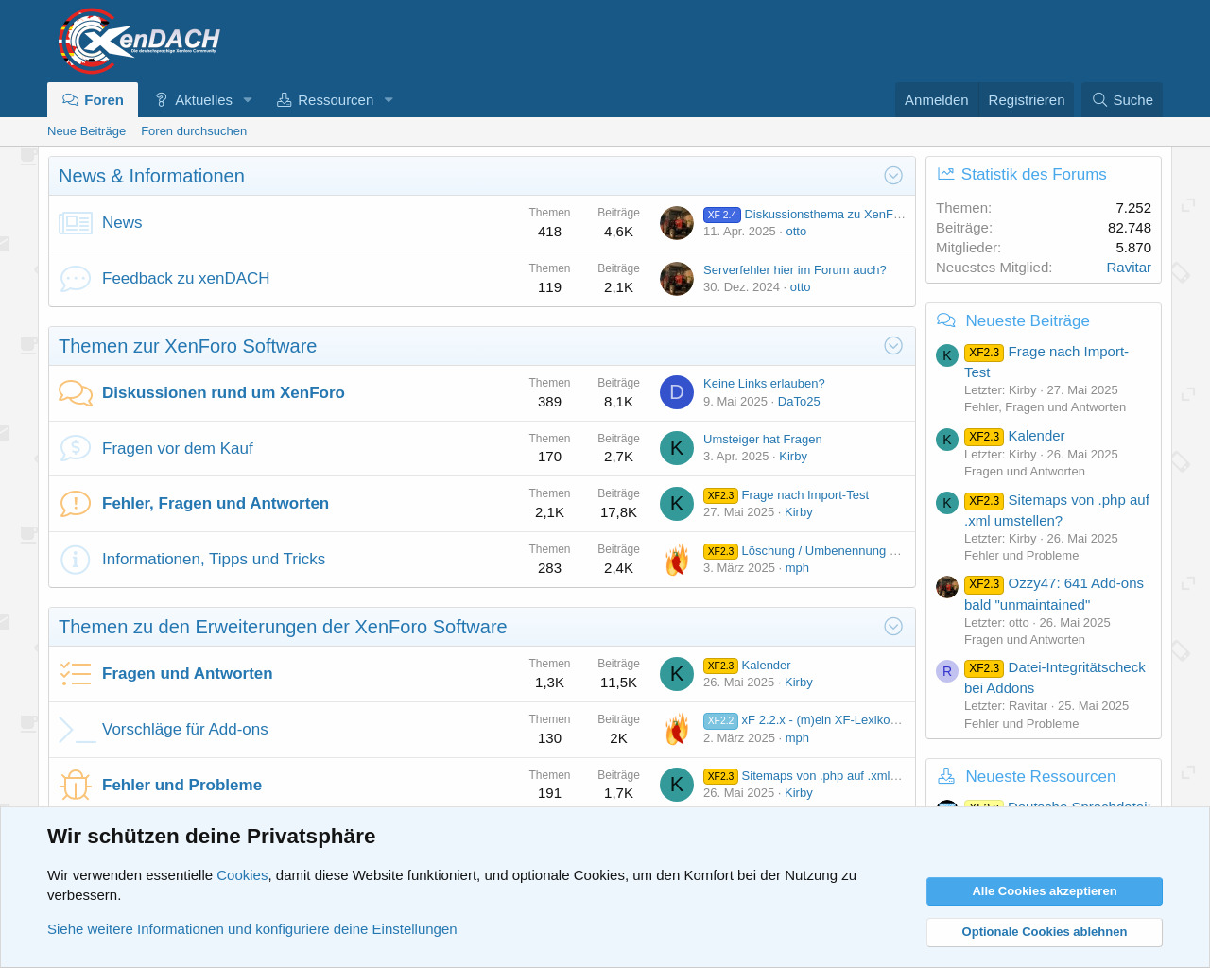Screen dimensions: 1210x968
Task: Click the Fragen vor dem Kauf dollar icon
Action: click(76, 448)
